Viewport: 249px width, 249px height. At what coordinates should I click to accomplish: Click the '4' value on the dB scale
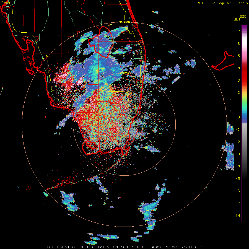[239, 68]
